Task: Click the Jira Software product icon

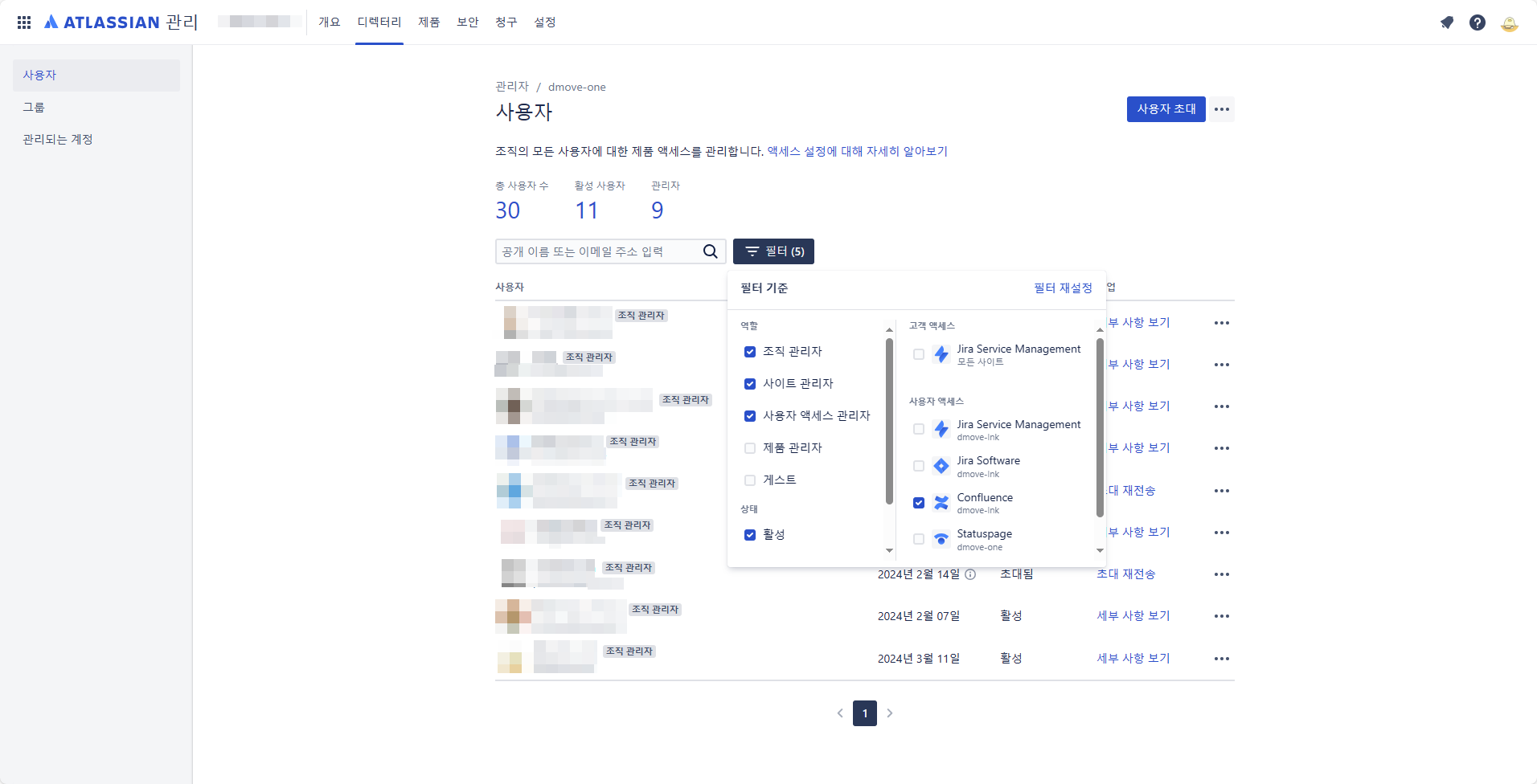Action: pos(941,466)
